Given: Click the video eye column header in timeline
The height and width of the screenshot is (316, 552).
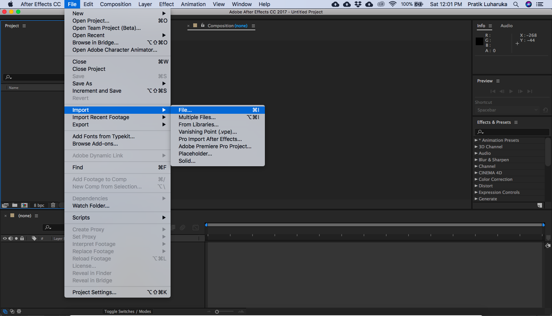Looking at the screenshot, I should click(5, 238).
